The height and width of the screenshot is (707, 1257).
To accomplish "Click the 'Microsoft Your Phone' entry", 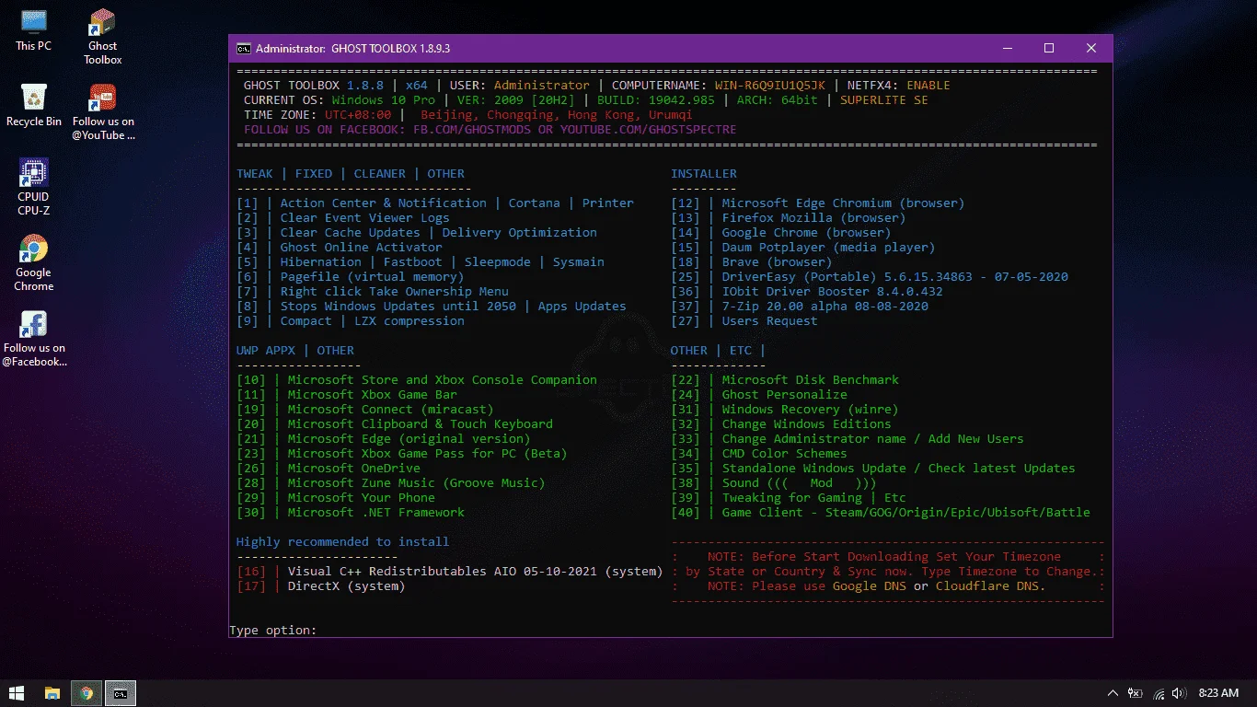I will 362,498.
